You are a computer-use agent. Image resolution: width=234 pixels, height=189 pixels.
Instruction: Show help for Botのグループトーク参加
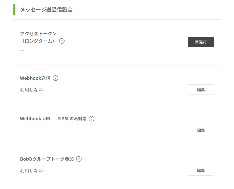[x=79, y=159]
